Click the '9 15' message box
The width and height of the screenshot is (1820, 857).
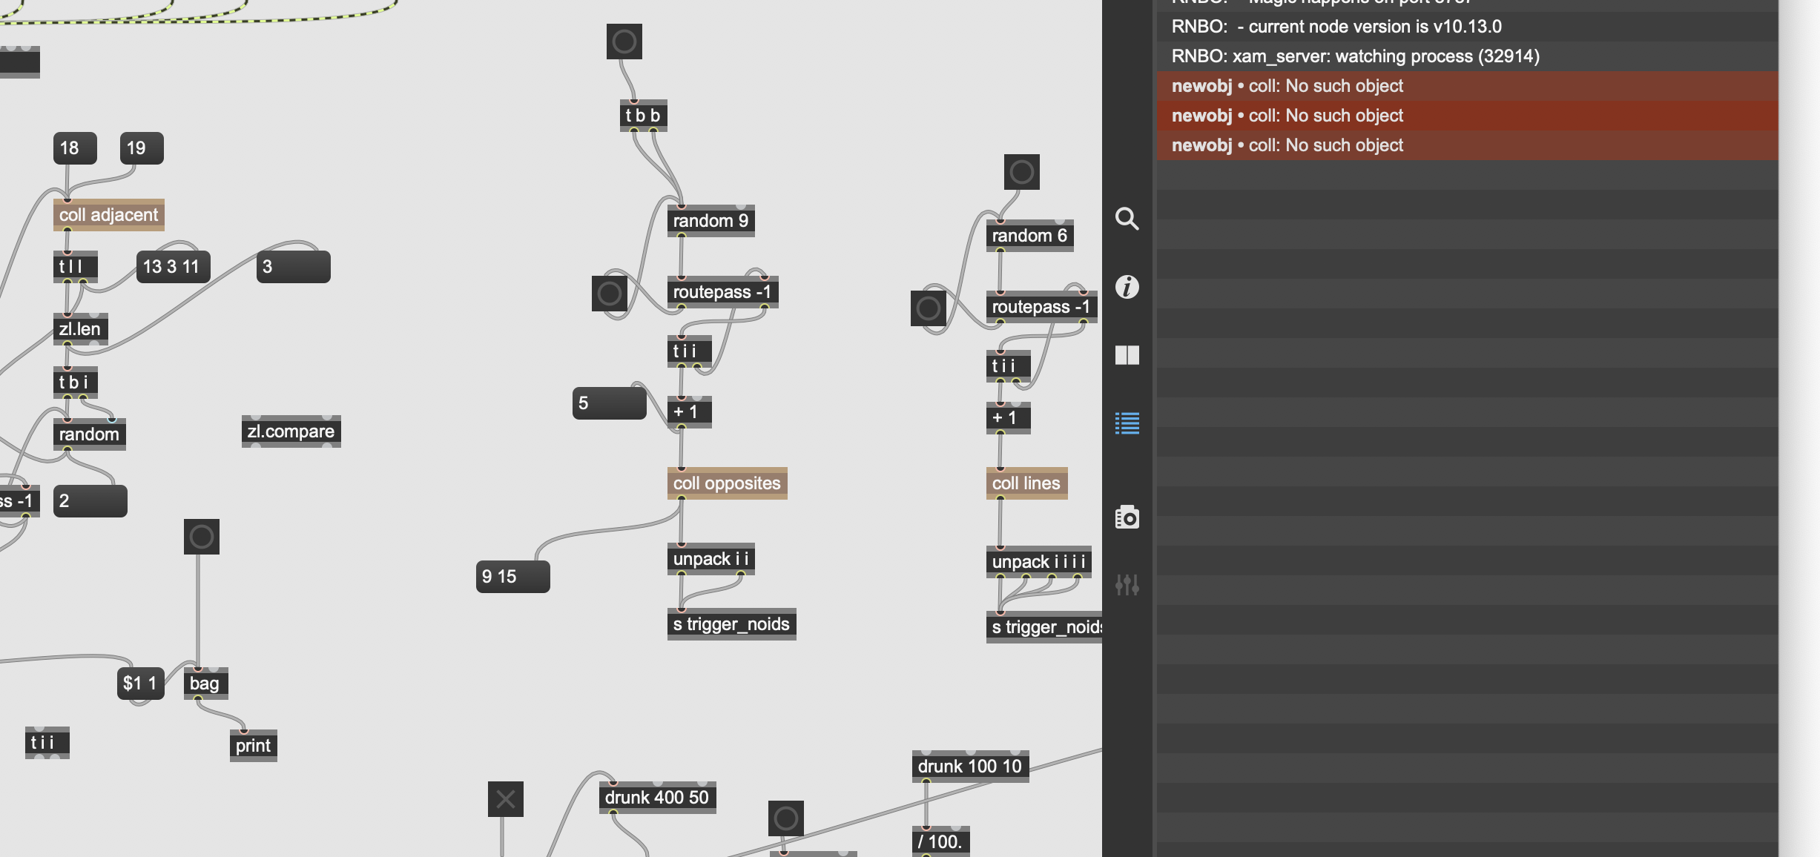coord(512,577)
